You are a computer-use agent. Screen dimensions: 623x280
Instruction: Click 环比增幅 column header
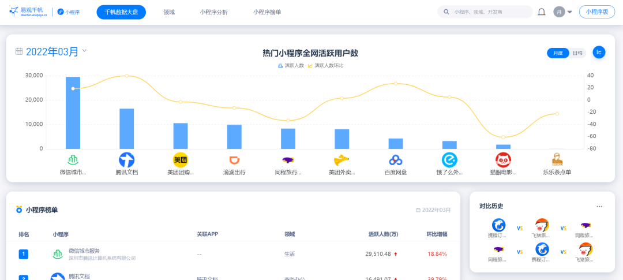[437, 234]
